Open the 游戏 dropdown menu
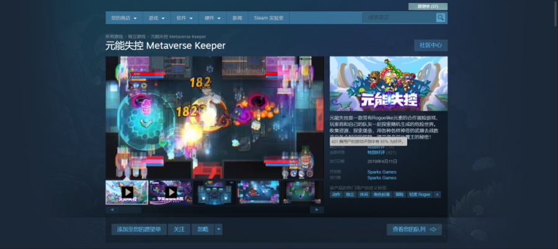 [157, 18]
